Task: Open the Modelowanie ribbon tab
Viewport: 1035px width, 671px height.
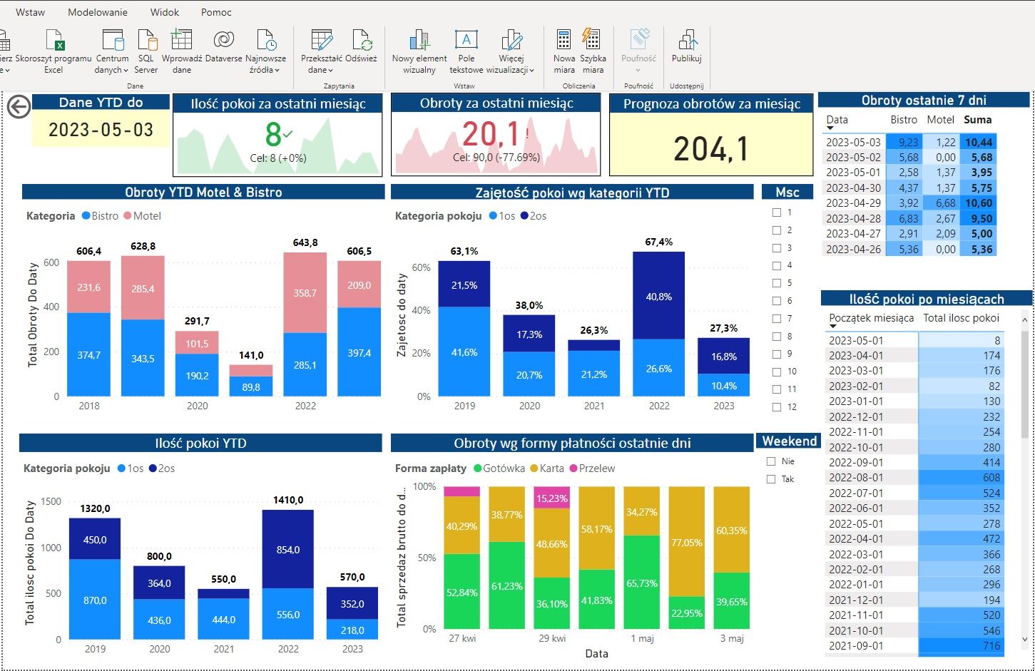Action: [98, 12]
